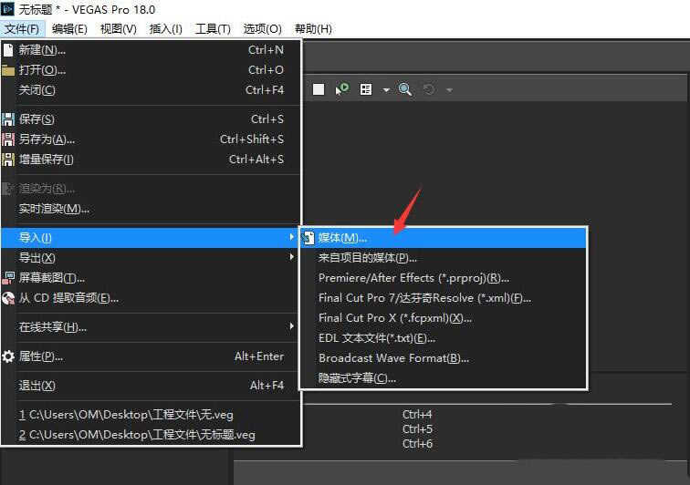Open the 插入(I) menu
Screen dimensions: 690x485
click(x=166, y=29)
